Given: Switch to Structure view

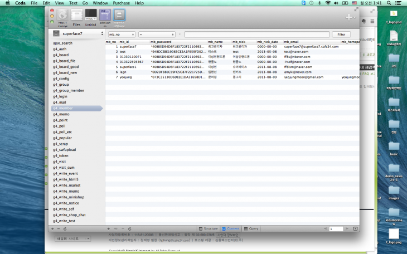Looking at the screenshot, I should pos(207,229).
